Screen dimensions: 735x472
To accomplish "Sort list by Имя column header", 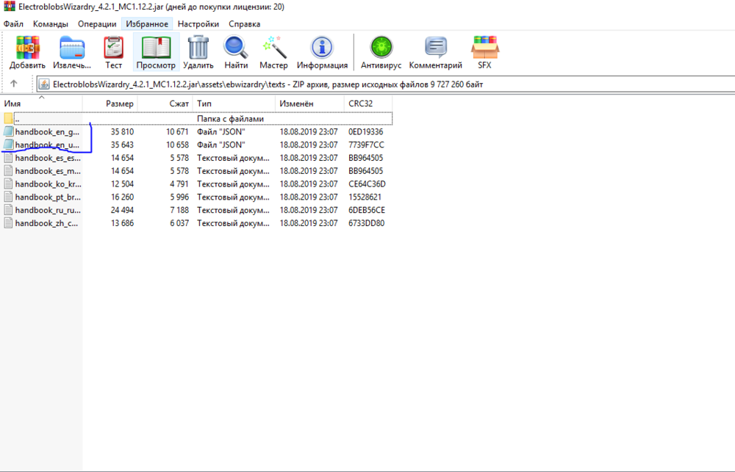I will click(x=41, y=104).
